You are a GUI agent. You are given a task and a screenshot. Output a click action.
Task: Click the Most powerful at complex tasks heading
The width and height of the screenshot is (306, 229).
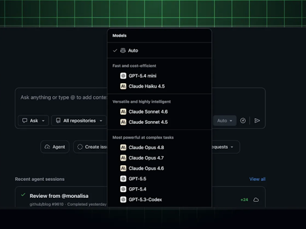click(x=143, y=137)
